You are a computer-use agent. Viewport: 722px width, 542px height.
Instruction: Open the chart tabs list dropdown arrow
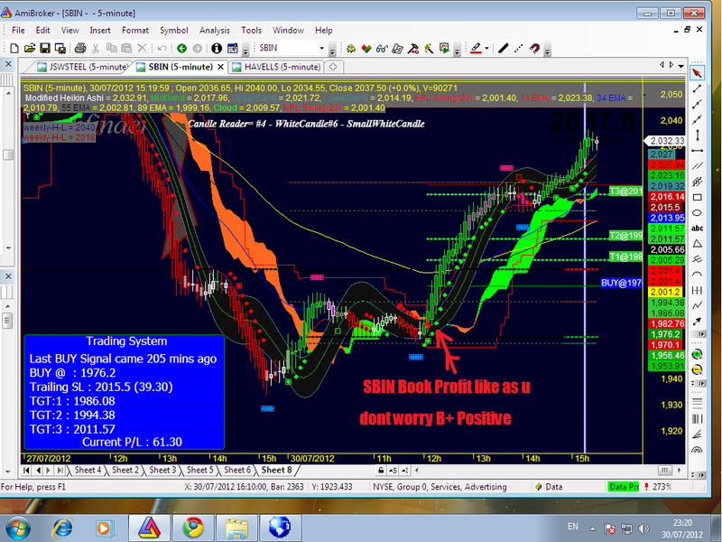tap(681, 66)
